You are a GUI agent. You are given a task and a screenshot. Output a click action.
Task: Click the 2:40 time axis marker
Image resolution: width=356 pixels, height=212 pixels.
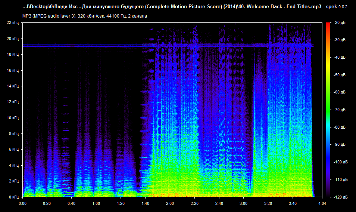[x=219, y=203]
